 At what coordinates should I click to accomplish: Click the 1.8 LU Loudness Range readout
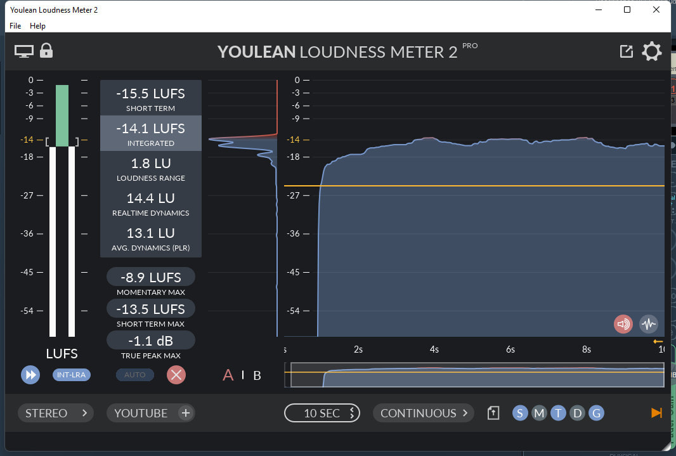point(151,169)
